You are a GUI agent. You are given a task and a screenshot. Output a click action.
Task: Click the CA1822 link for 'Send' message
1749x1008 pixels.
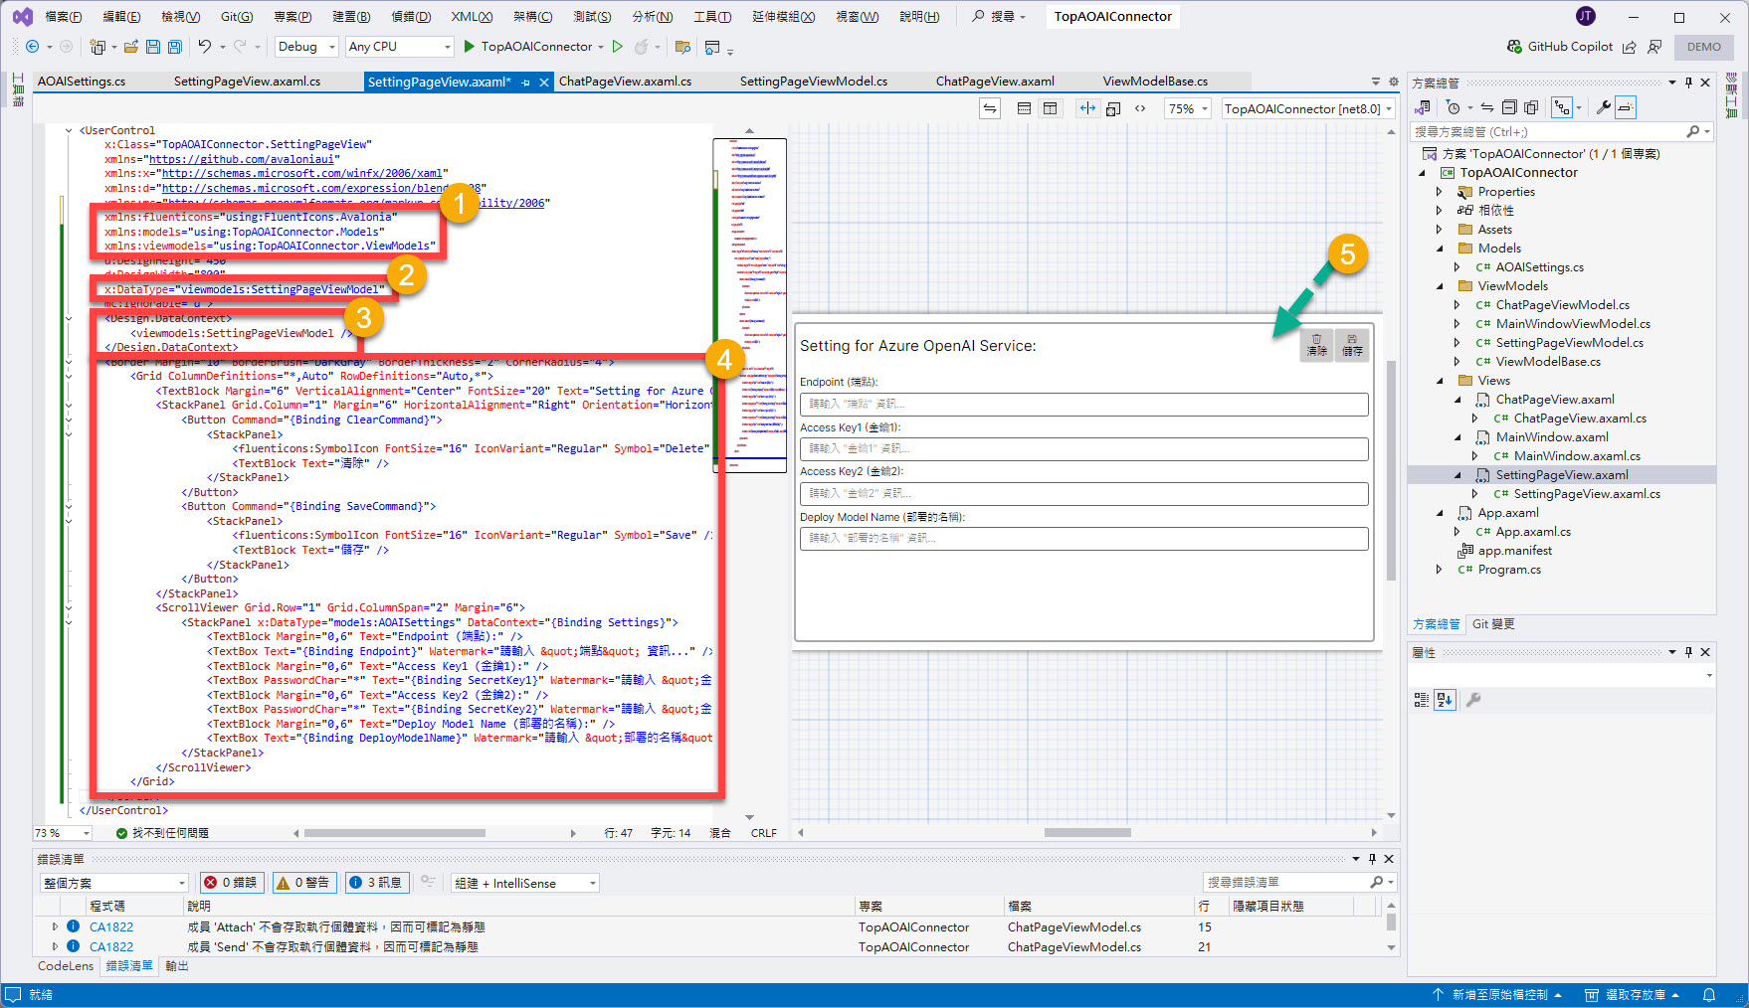point(111,947)
